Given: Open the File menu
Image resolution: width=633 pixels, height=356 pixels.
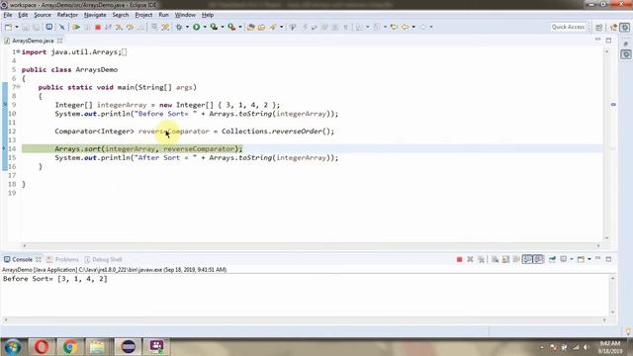Looking at the screenshot, I should coord(8,15).
